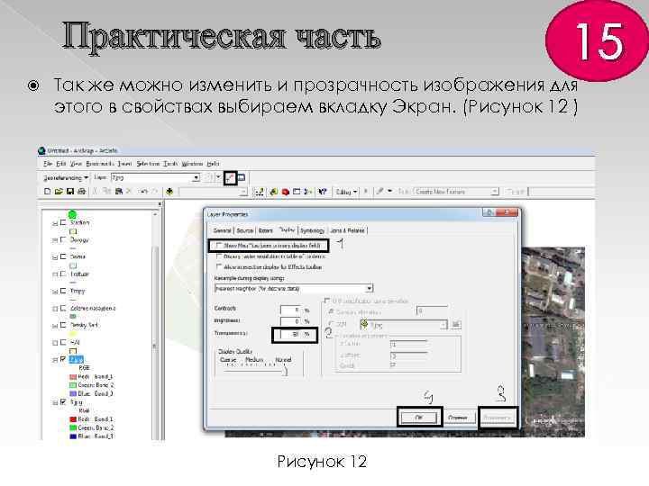Click the Undo arrow toolbar icon
The height and width of the screenshot is (486, 649).
(143, 192)
